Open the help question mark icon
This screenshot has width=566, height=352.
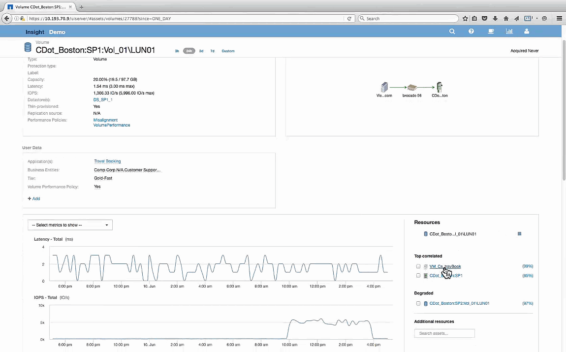pyautogui.click(x=471, y=32)
